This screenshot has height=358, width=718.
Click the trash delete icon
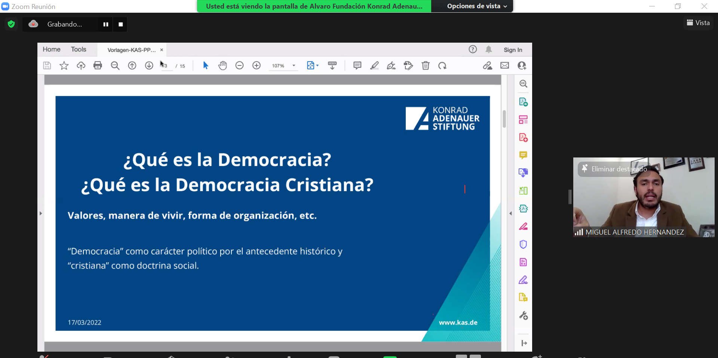point(426,65)
